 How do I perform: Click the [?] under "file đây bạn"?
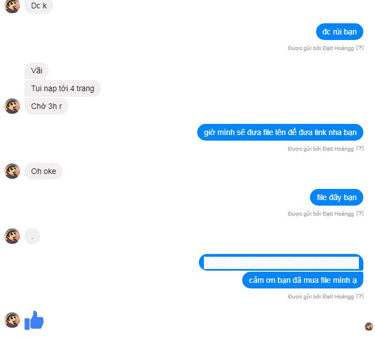pos(360,213)
